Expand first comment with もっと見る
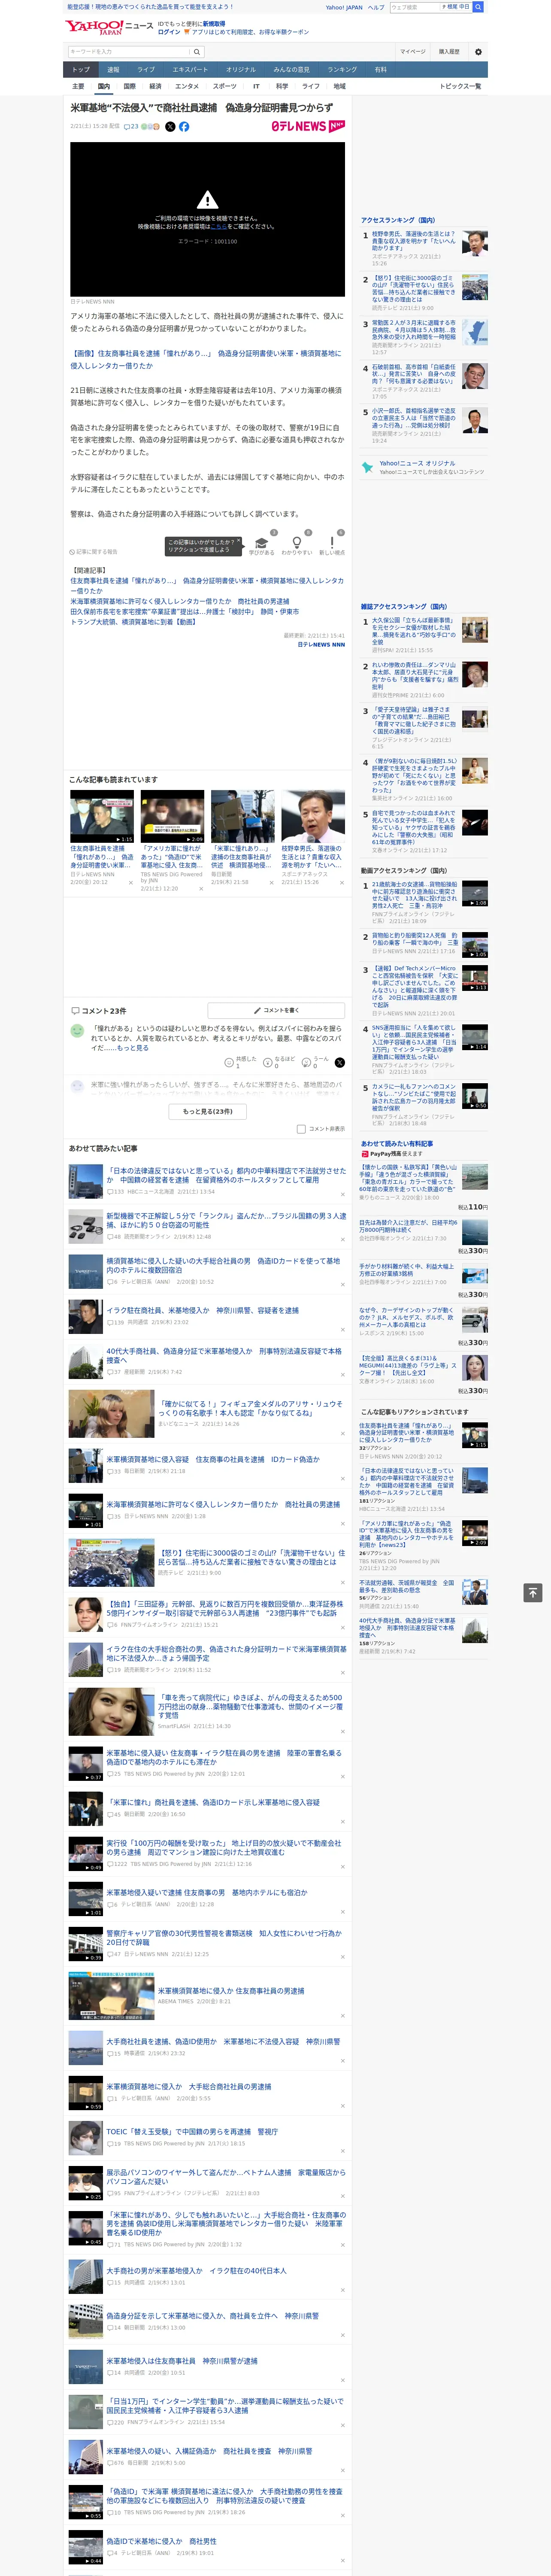The width and height of the screenshot is (551, 2576). (133, 1048)
